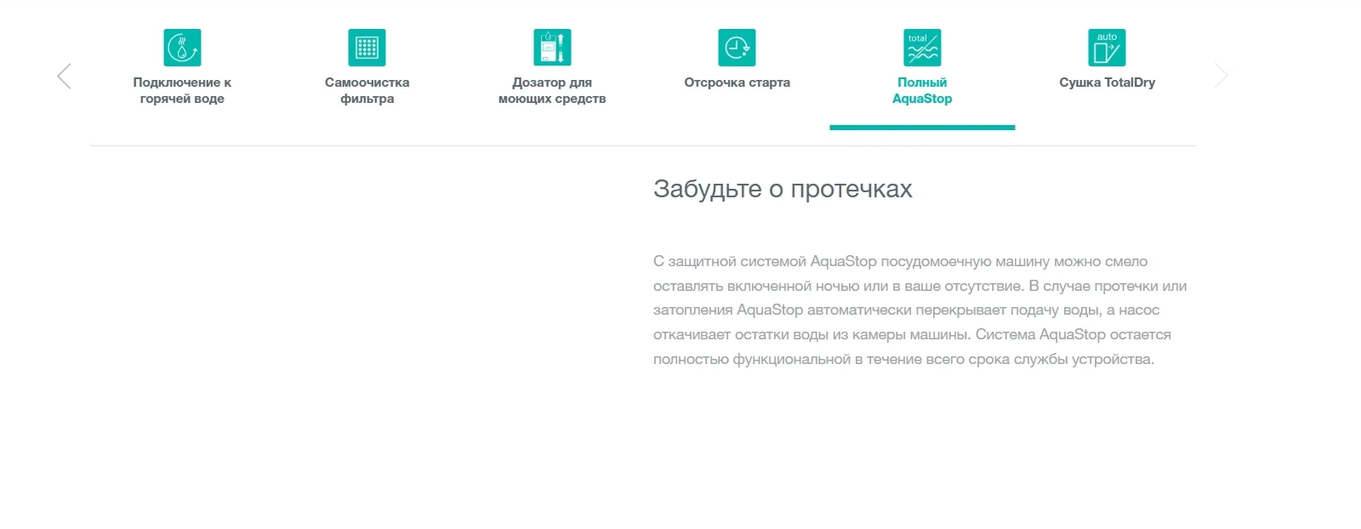Click the detergent dispenser icon

[552, 48]
